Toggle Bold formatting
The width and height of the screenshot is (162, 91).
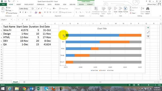tap(20, 12)
